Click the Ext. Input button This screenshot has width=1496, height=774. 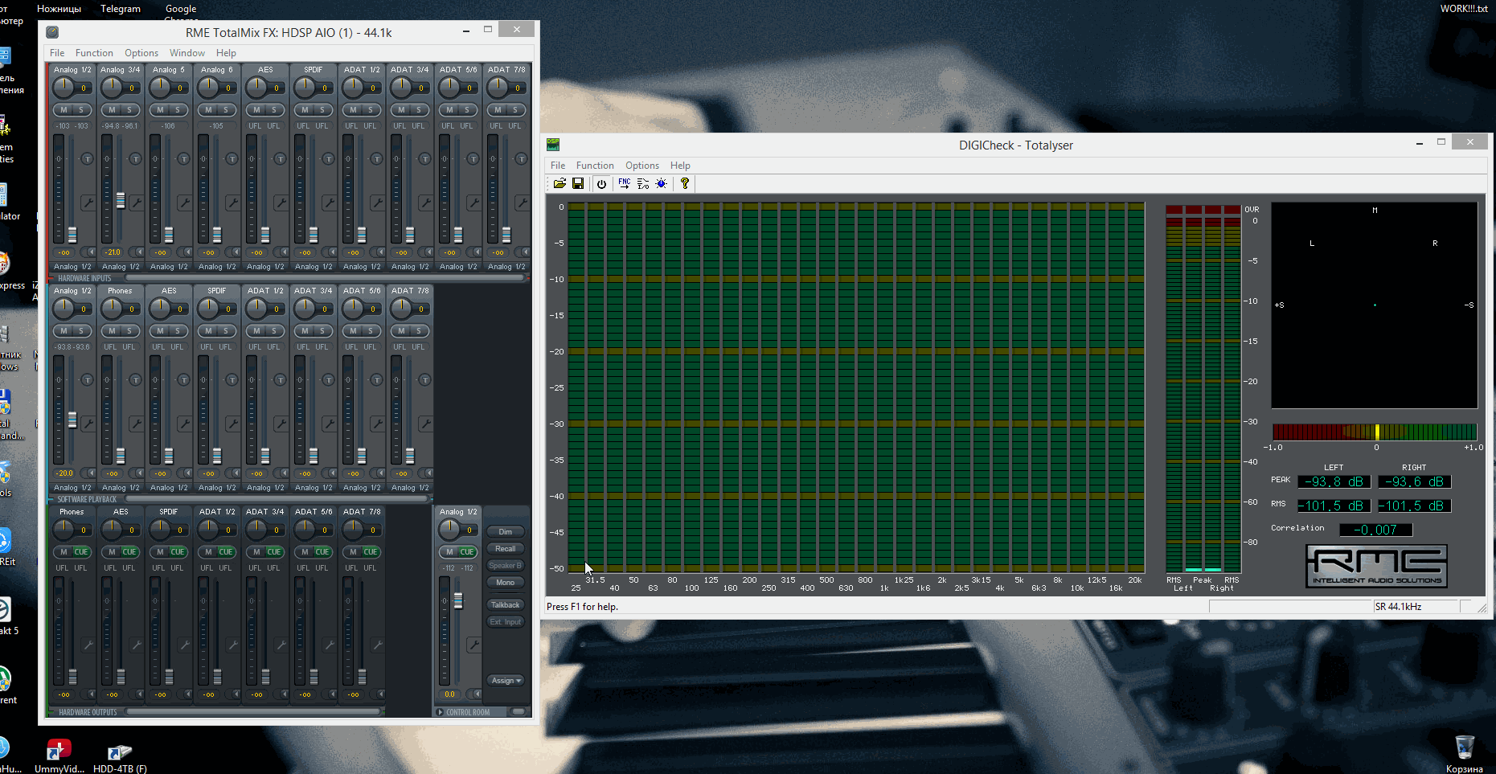click(x=506, y=622)
